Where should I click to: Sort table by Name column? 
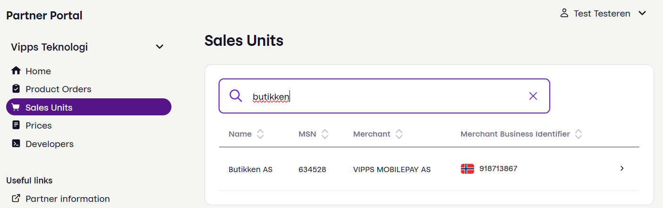click(260, 134)
